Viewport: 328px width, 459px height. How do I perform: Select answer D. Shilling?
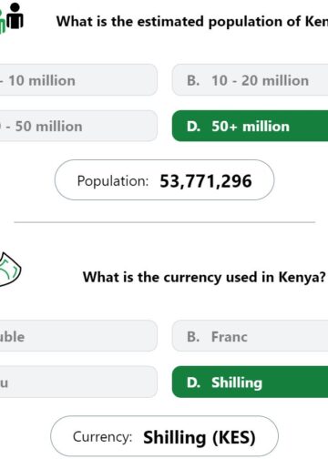(x=250, y=382)
